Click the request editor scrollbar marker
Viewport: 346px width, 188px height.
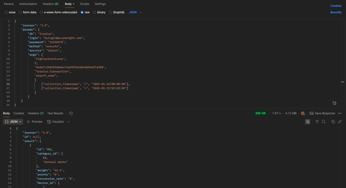342,82
